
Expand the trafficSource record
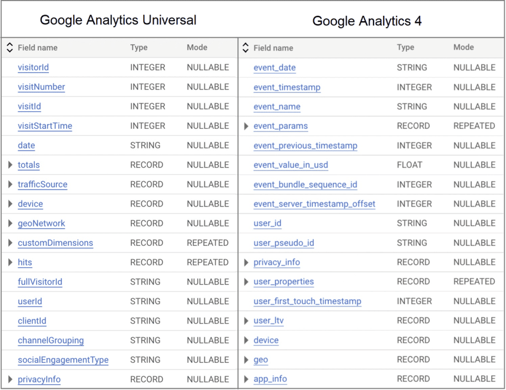tap(11, 184)
